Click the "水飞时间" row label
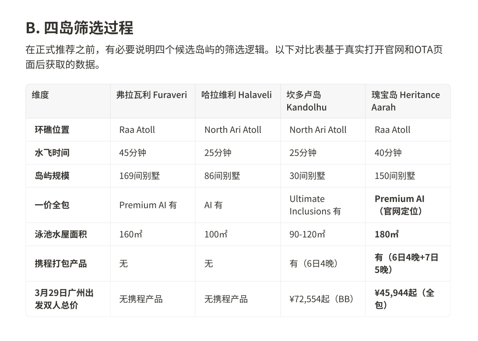 52,153
